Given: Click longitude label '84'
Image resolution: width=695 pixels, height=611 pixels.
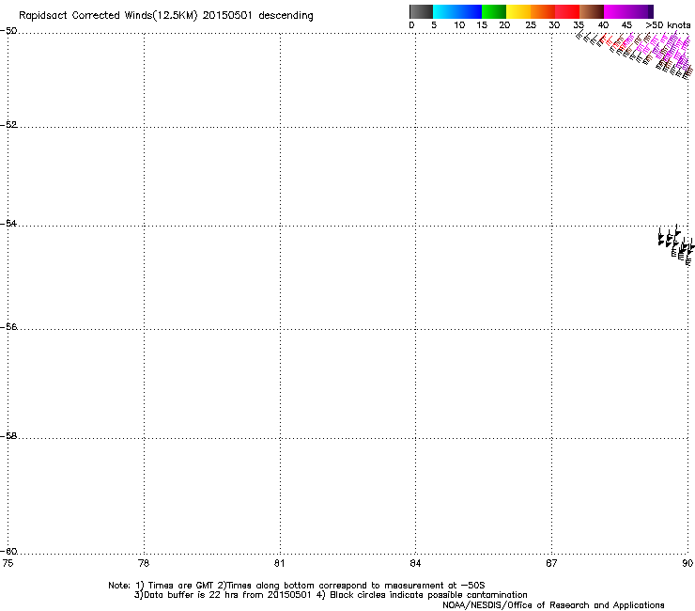Looking at the screenshot, I should 415,563.
